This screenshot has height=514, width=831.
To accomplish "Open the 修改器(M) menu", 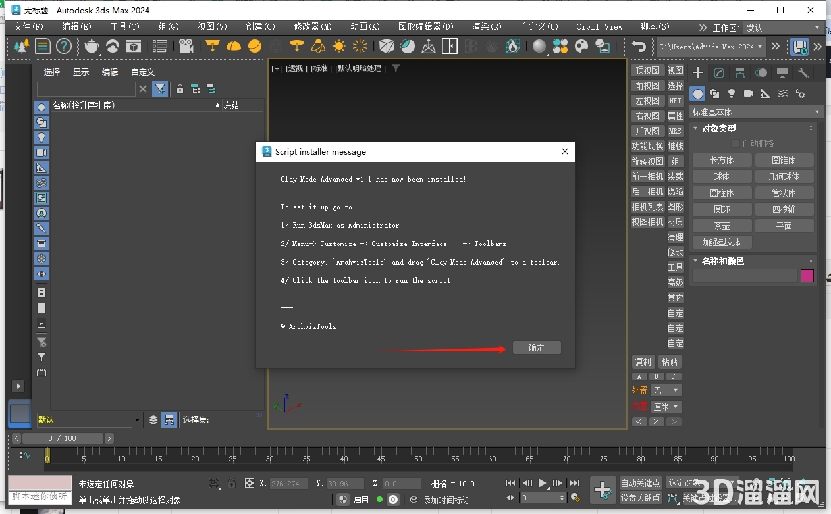I will point(313,27).
